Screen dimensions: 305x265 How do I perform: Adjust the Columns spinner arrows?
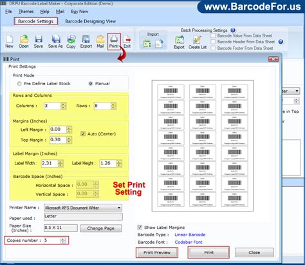point(63,106)
